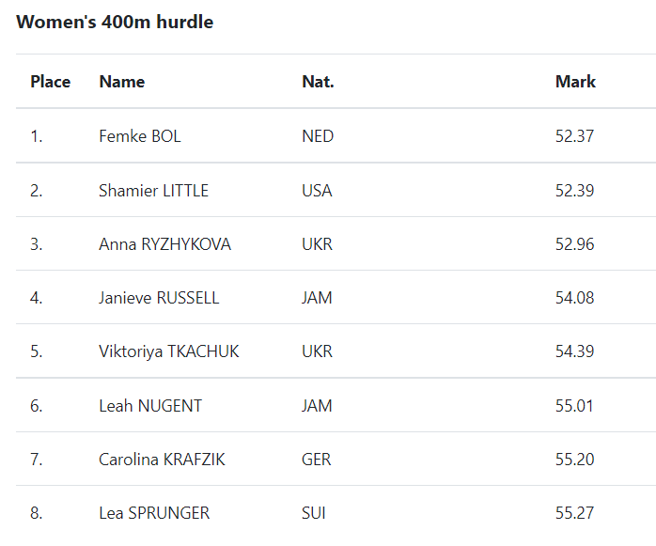Click the Nat. column header

click(x=318, y=82)
